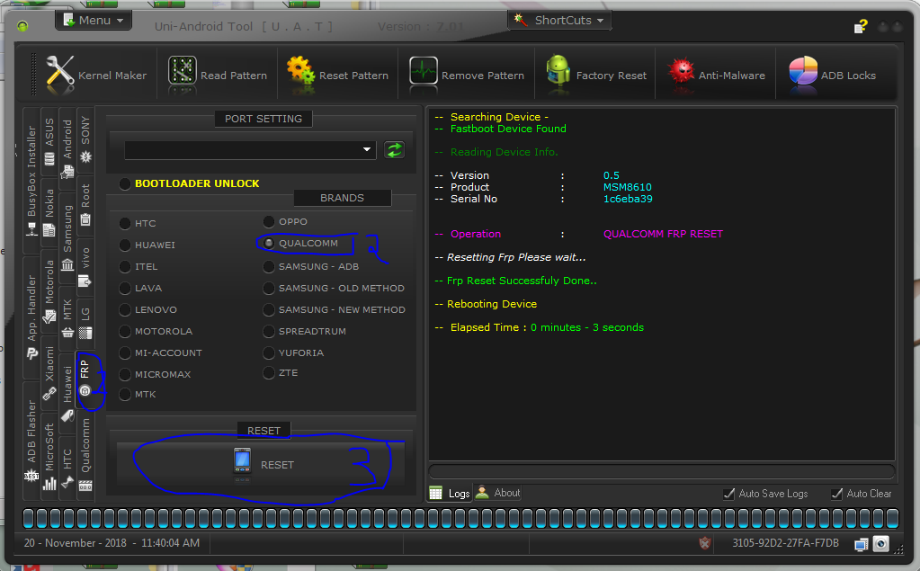Open the Read Pattern tool
This screenshot has width=920, height=571.
point(218,76)
